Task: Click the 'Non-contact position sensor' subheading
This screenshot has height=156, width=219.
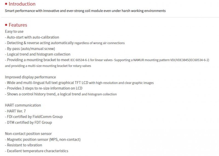Action: (x=28, y=134)
